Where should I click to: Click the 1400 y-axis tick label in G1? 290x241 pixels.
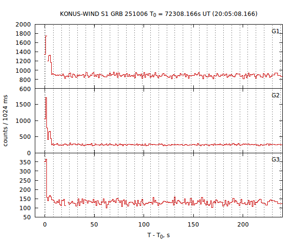click(24, 52)
